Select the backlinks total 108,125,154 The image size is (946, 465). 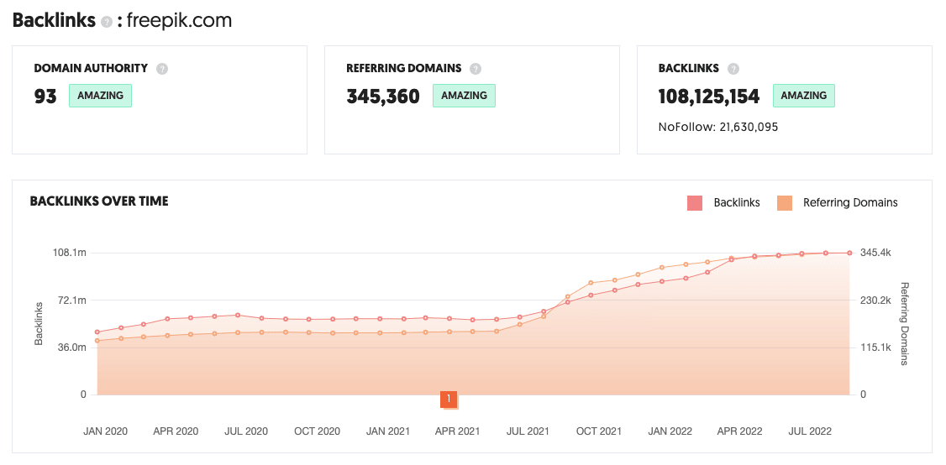point(709,97)
